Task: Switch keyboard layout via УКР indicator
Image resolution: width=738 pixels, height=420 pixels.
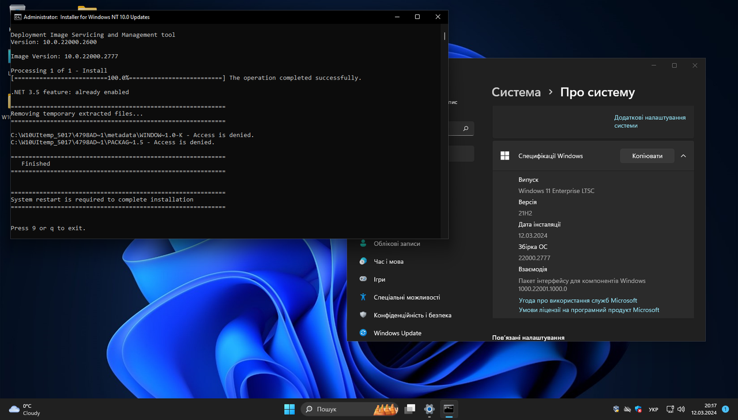Action: click(x=653, y=408)
